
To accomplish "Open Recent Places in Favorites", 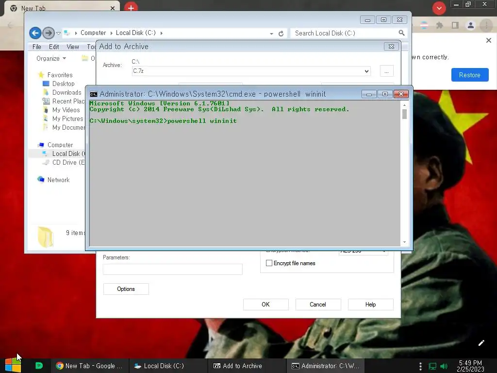I will [x=68, y=101].
